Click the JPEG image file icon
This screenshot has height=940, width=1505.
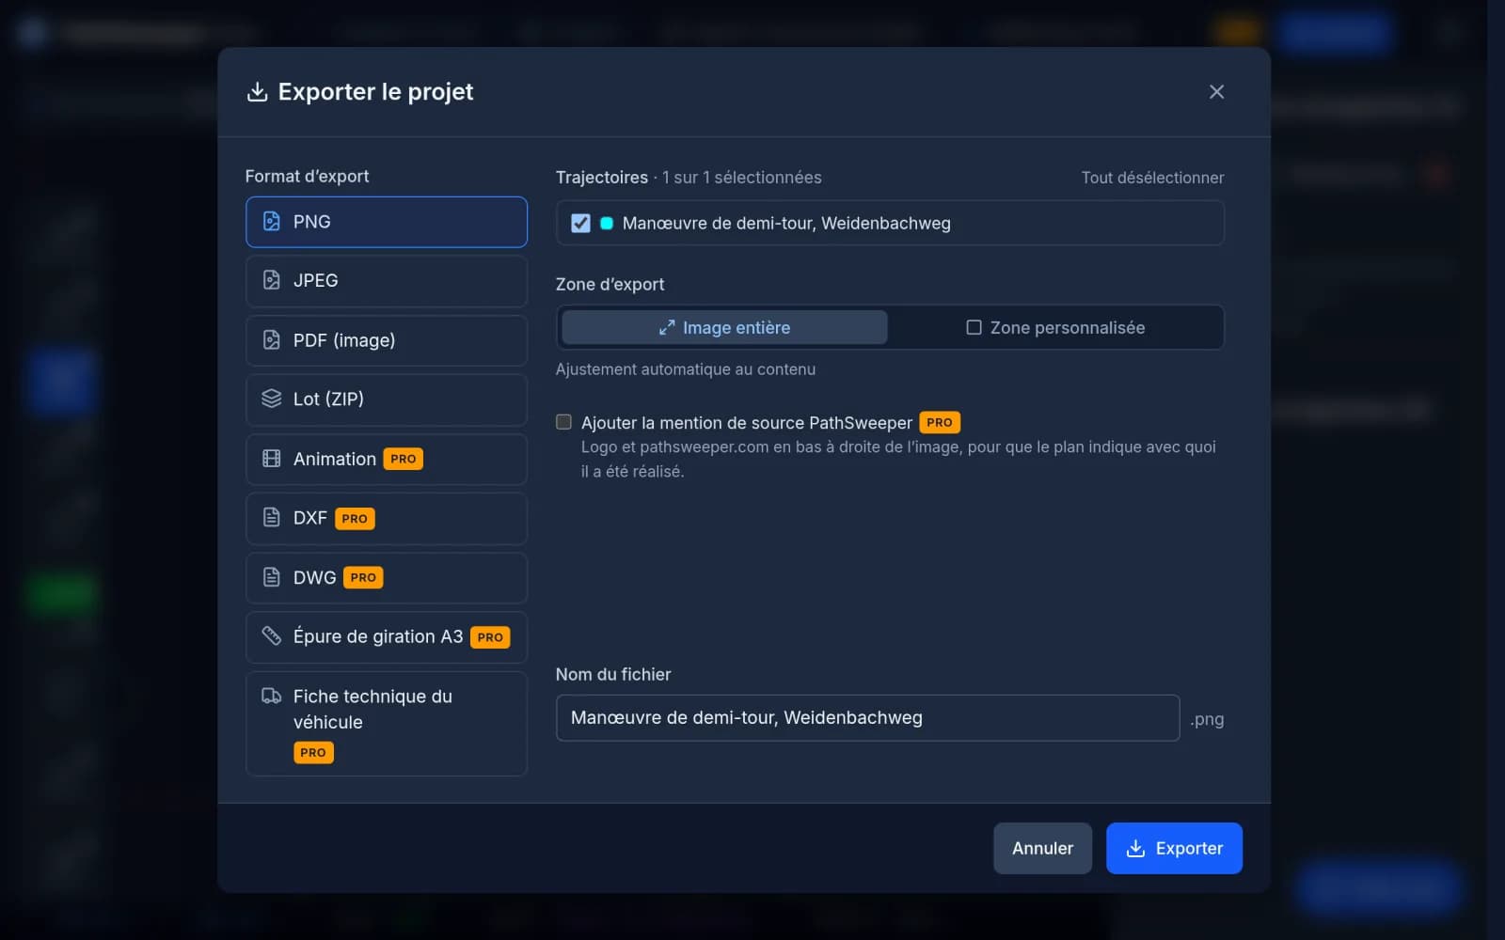271,280
